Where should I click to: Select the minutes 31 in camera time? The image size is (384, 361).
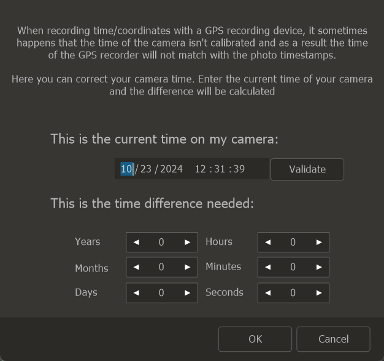click(x=220, y=169)
